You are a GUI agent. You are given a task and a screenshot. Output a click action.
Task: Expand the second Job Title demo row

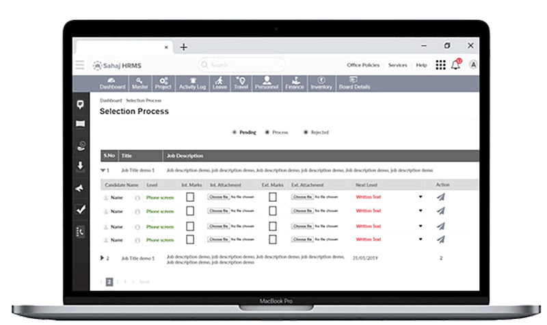point(103,258)
